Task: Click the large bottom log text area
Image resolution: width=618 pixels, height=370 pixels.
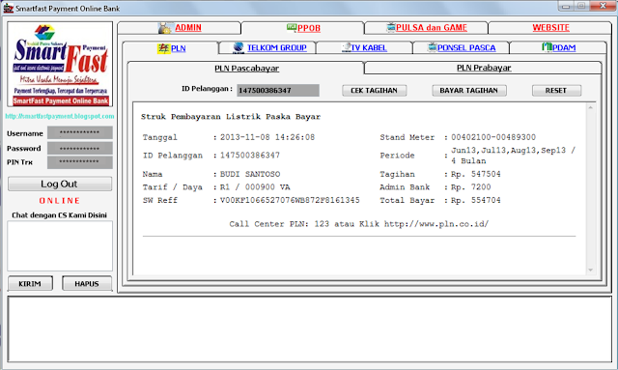Action: pyautogui.click(x=309, y=329)
